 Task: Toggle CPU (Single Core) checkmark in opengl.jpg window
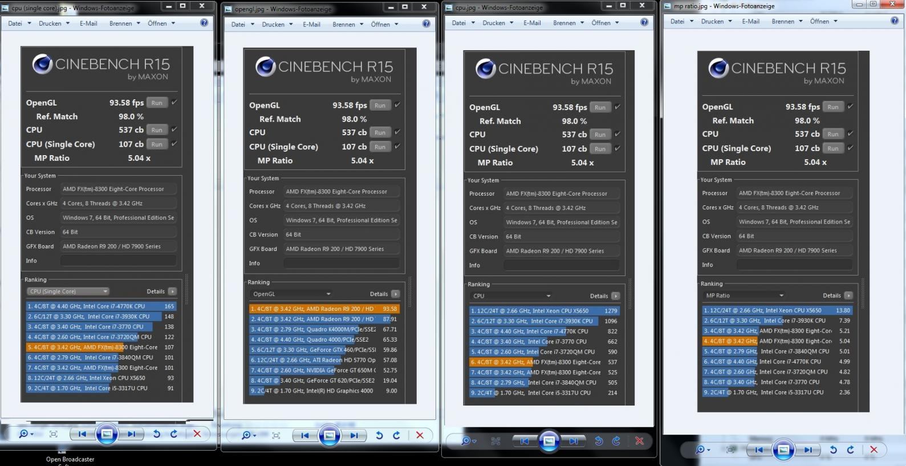397,146
